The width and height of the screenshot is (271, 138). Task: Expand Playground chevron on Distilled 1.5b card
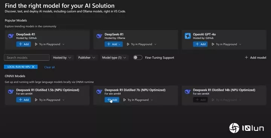point(64,100)
